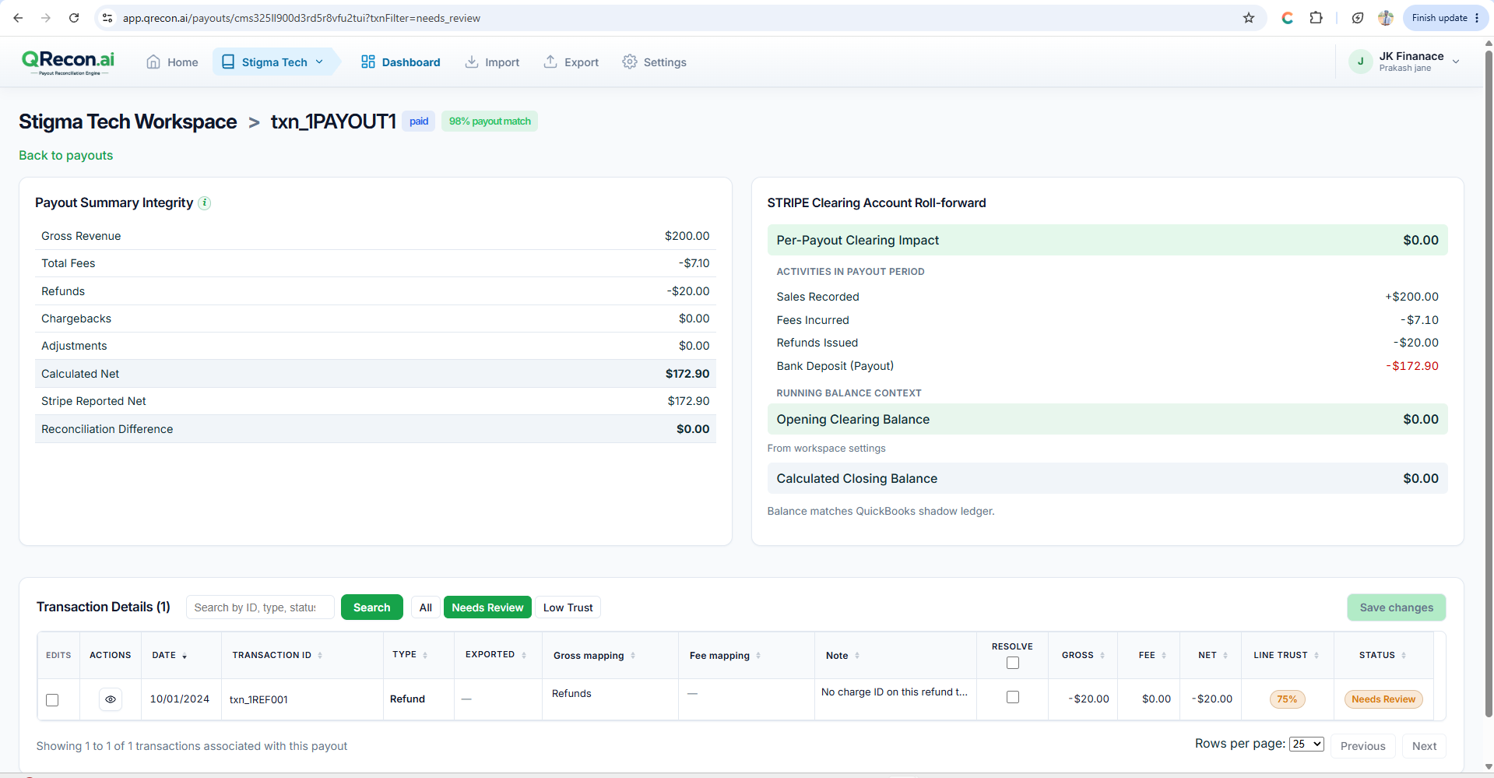The width and height of the screenshot is (1494, 778).
Task: Click the browser address bar URL
Action: [x=301, y=18]
